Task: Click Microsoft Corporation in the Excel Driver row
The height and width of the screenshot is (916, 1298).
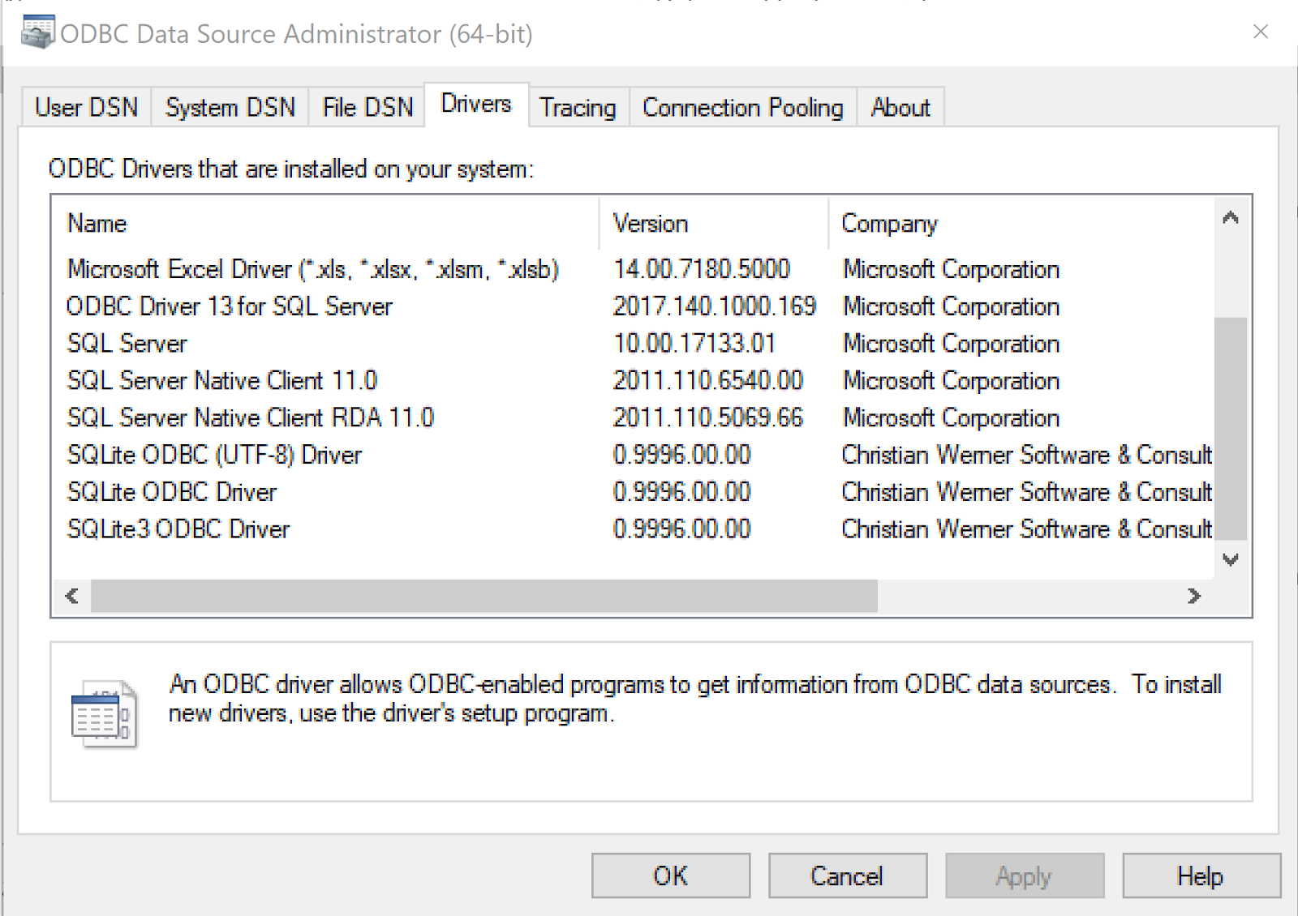Action: (951, 269)
